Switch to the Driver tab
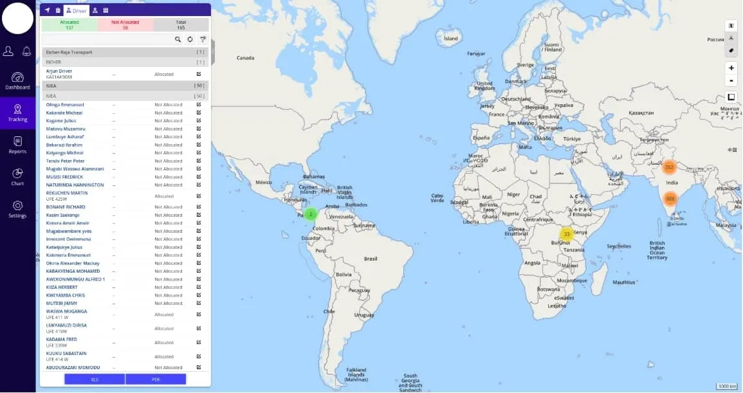Screen dimensions: 743x393 (x=77, y=10)
